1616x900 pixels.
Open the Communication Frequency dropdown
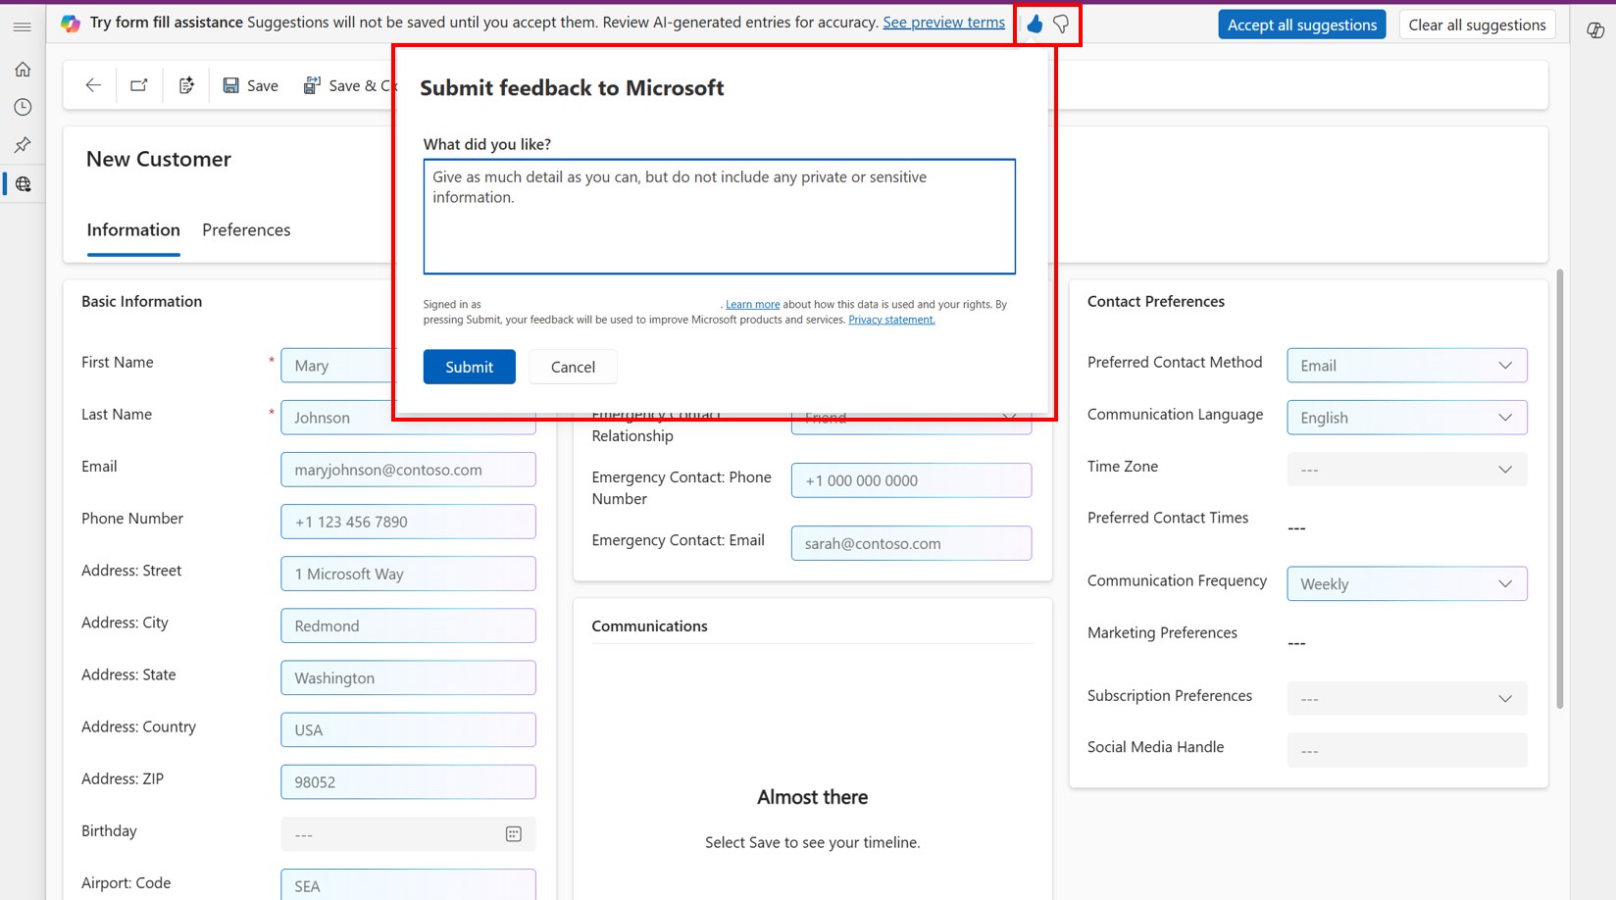click(x=1505, y=583)
